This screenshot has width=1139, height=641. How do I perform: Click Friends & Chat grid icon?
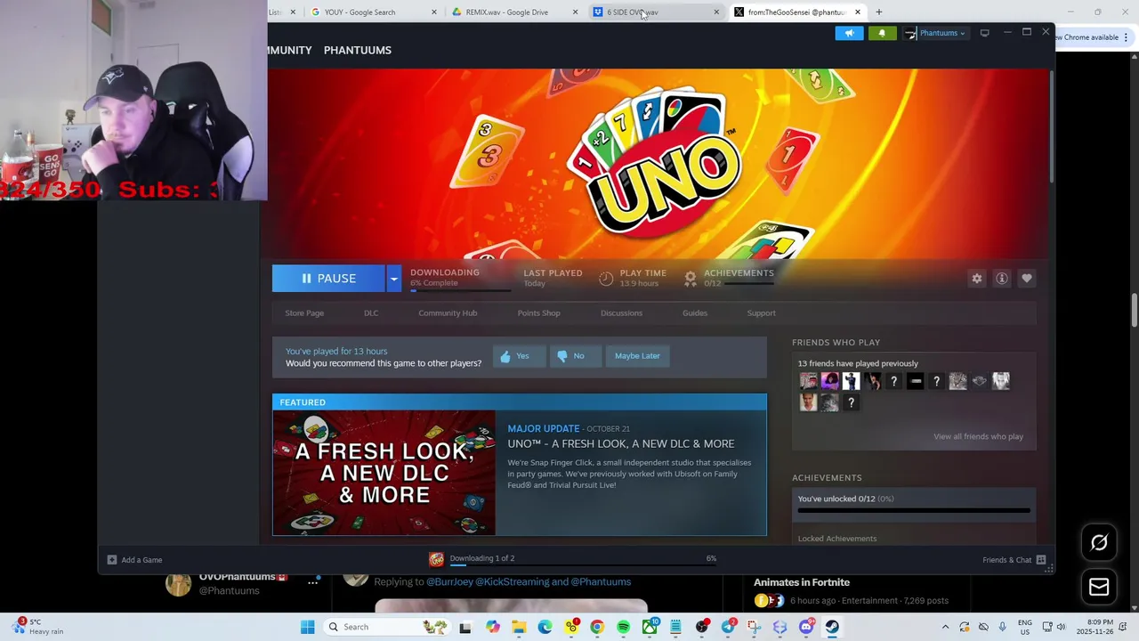pos(1041,560)
